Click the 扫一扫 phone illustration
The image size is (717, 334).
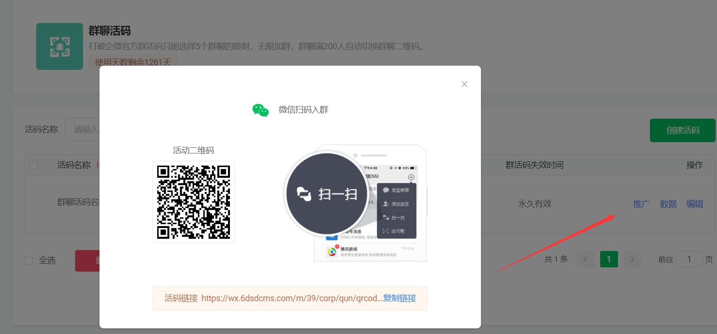pos(357,203)
